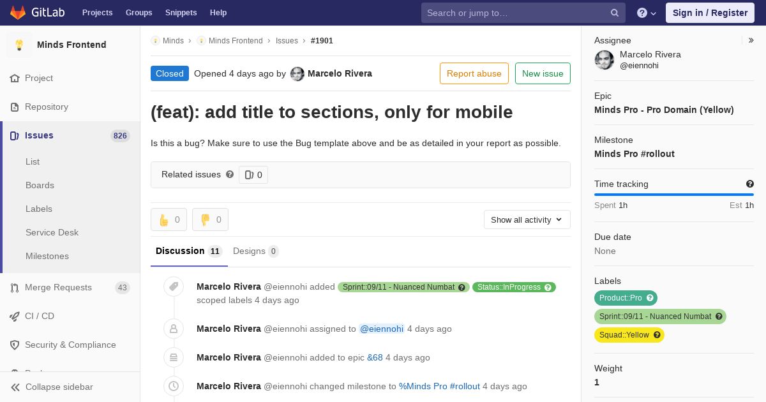The width and height of the screenshot is (766, 402).
Task: Open the Boards sidebar item
Action: [x=40, y=185]
